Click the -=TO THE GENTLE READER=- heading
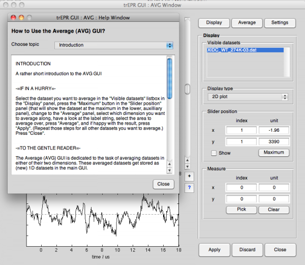 coord(48,148)
